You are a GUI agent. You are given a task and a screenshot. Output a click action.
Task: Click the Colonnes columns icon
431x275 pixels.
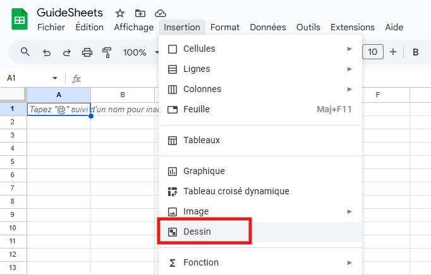click(x=173, y=89)
